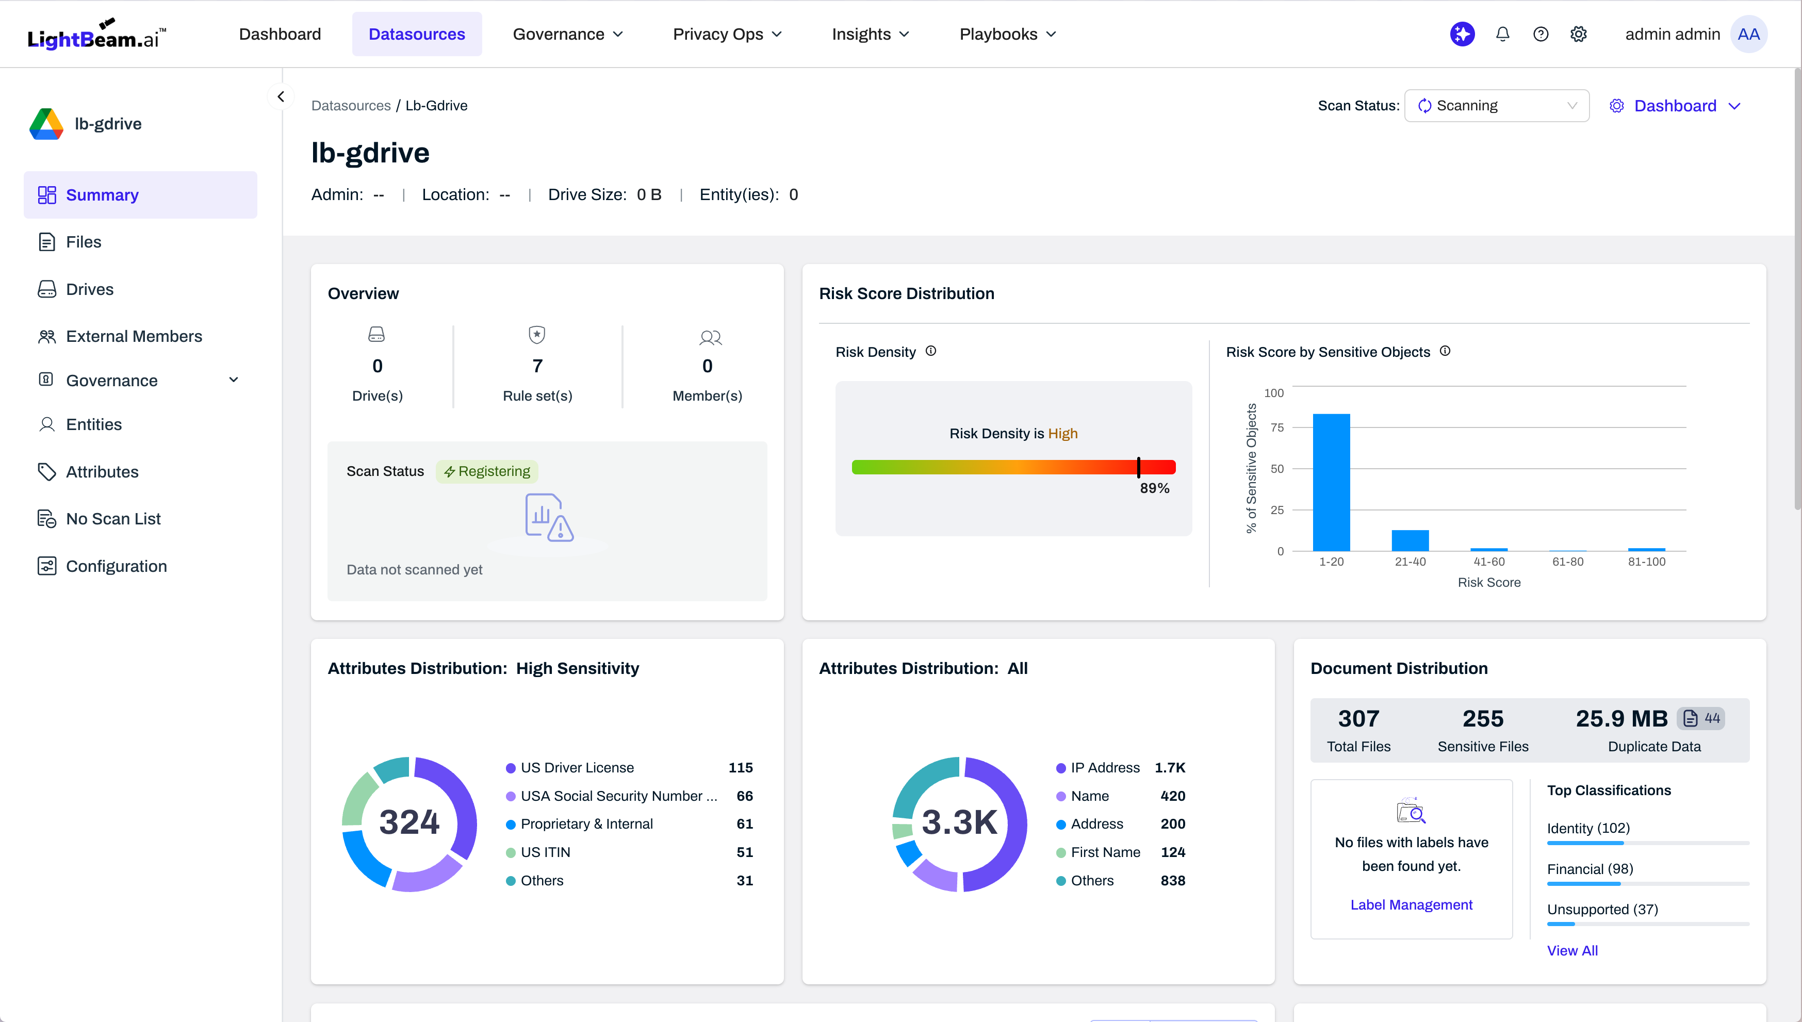The height and width of the screenshot is (1022, 1802).
Task: Click the 1-20 risk score bar
Action: point(1331,482)
